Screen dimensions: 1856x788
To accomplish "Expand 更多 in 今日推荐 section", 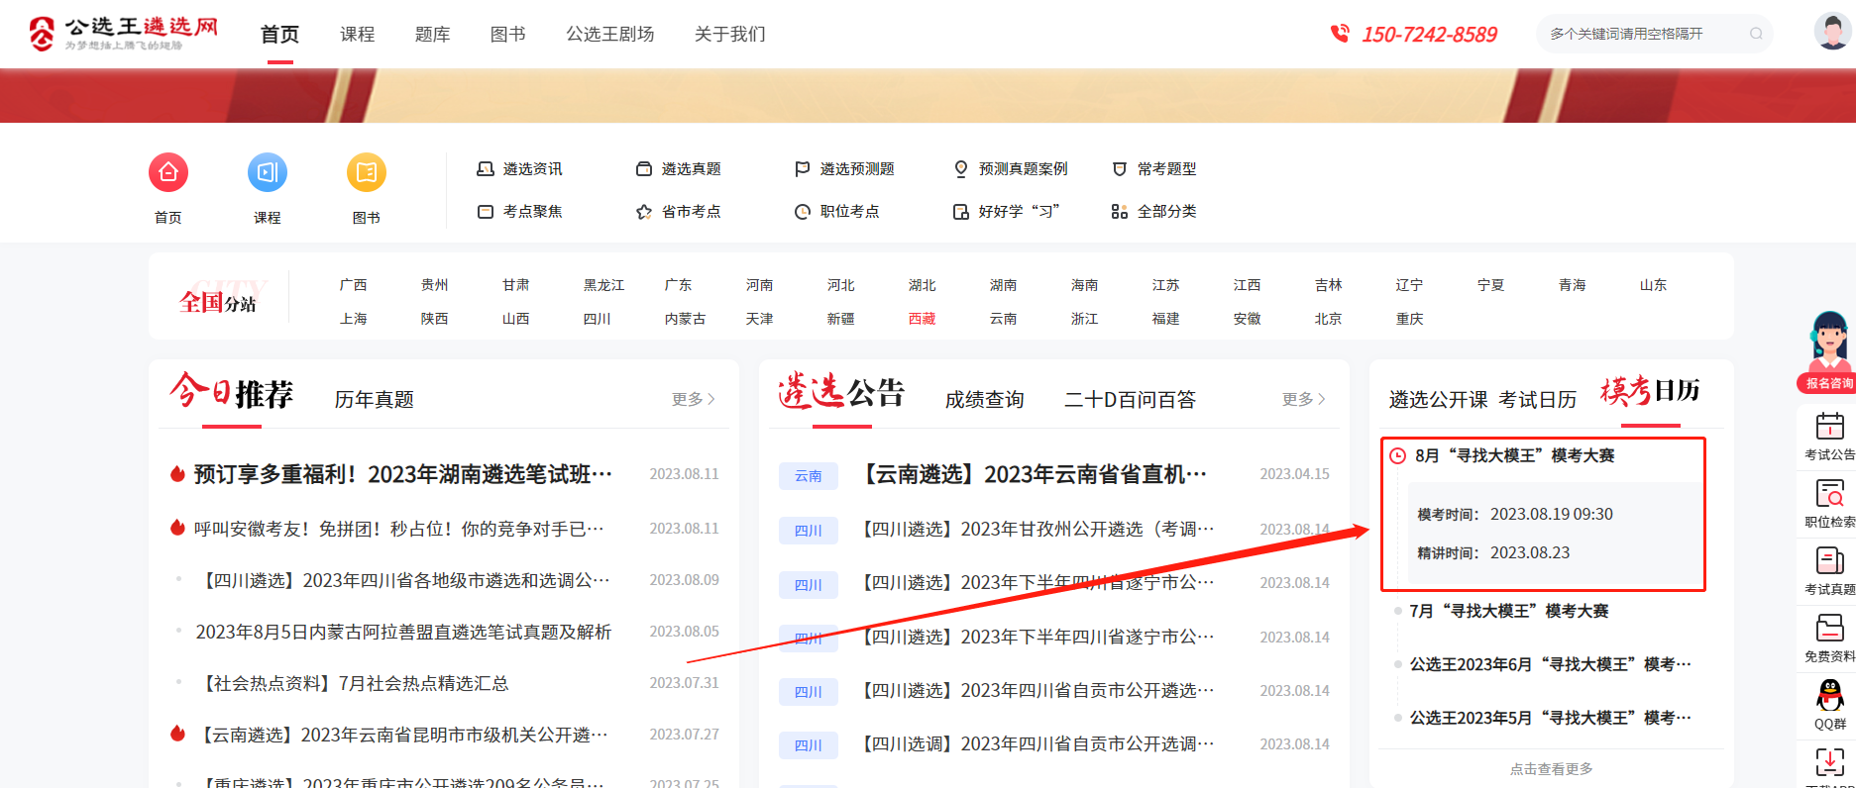I will click(x=693, y=399).
